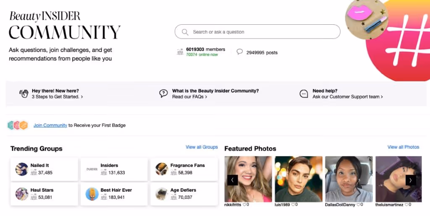
Task: Select the 'Insiders' group name
Action: (x=109, y=165)
